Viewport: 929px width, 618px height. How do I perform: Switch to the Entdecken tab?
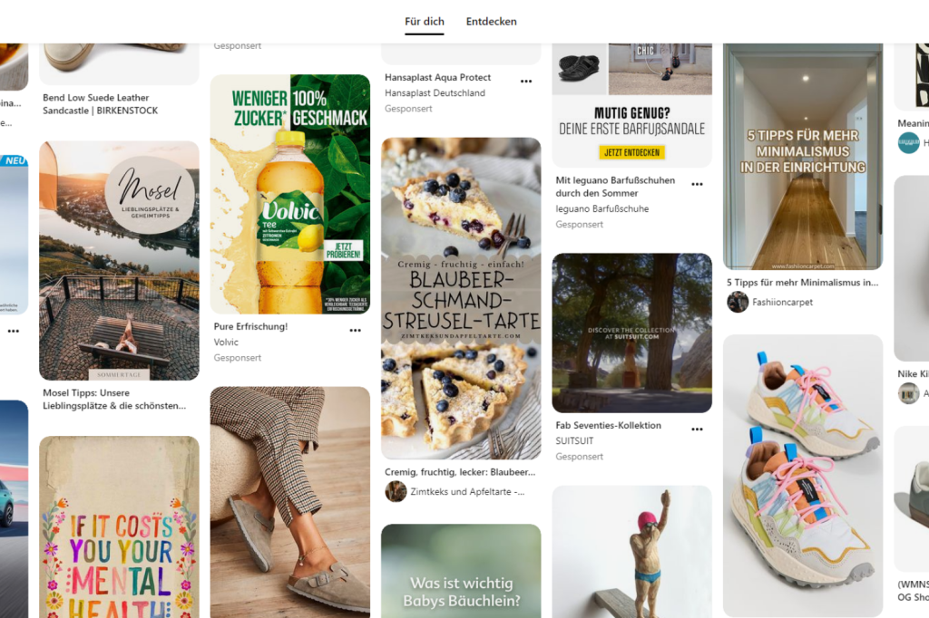coord(491,22)
